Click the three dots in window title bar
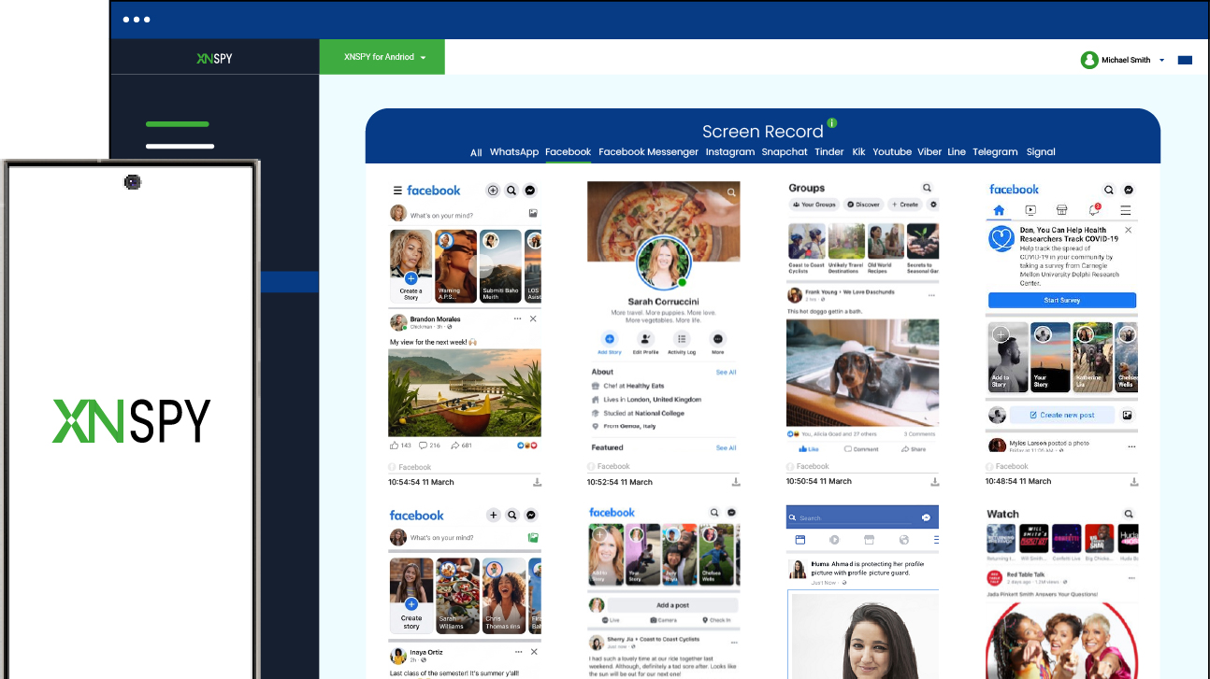The width and height of the screenshot is (1210, 679). pyautogui.click(x=137, y=20)
